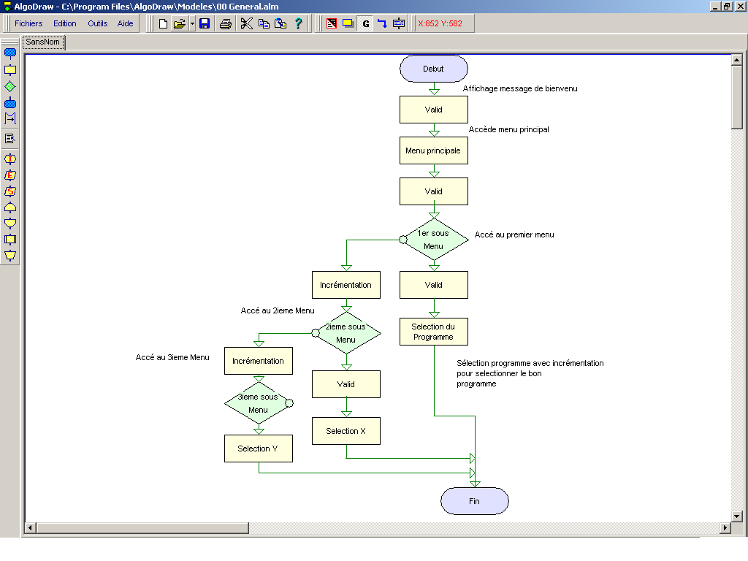The image size is (748, 561).
Task: Copy selection using the copy icon
Action: coord(264,23)
